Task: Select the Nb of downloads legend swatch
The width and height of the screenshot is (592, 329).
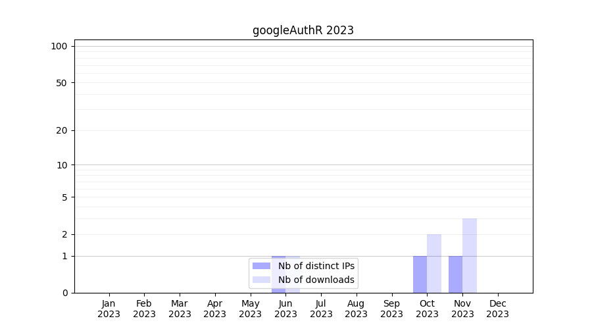Action: click(261, 280)
